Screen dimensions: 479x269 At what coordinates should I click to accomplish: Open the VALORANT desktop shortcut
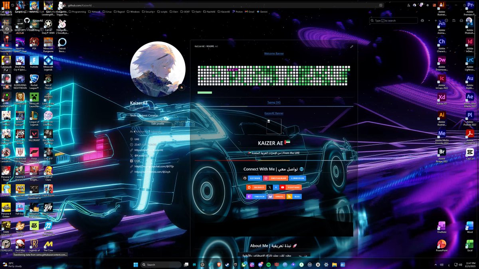click(x=34, y=136)
